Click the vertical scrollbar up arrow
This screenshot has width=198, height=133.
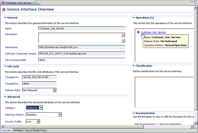coord(195,8)
